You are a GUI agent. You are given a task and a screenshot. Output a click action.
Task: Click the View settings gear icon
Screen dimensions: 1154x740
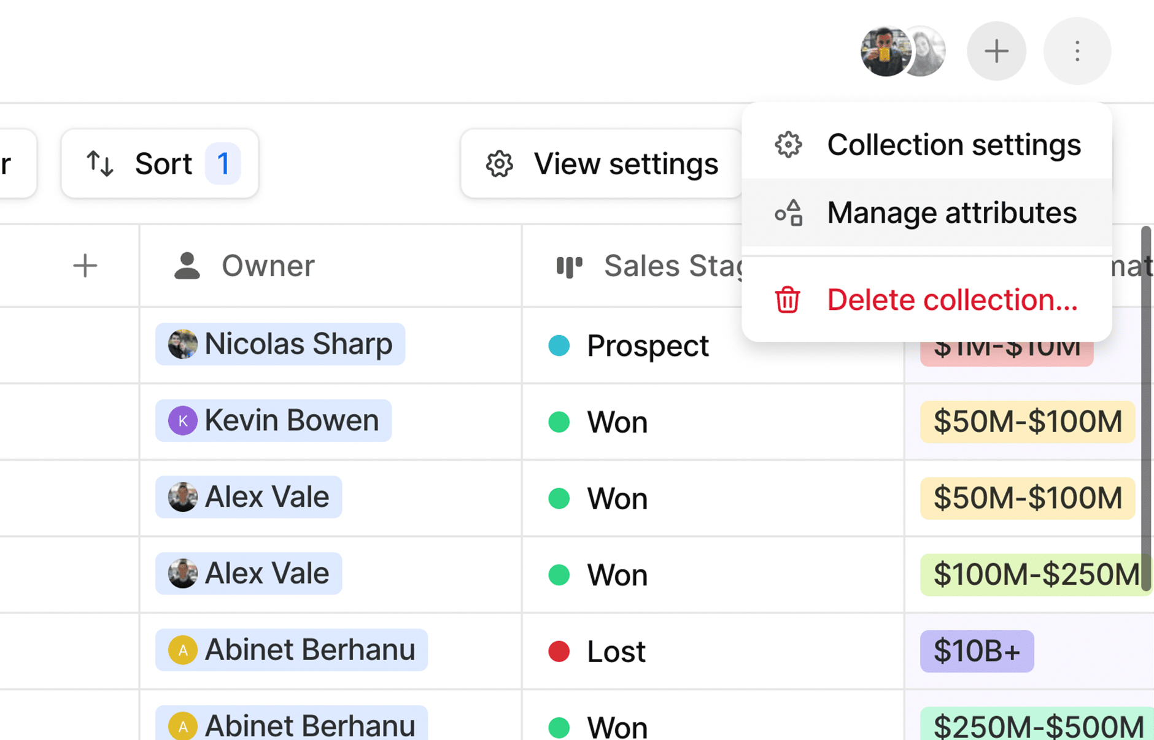[x=500, y=164]
